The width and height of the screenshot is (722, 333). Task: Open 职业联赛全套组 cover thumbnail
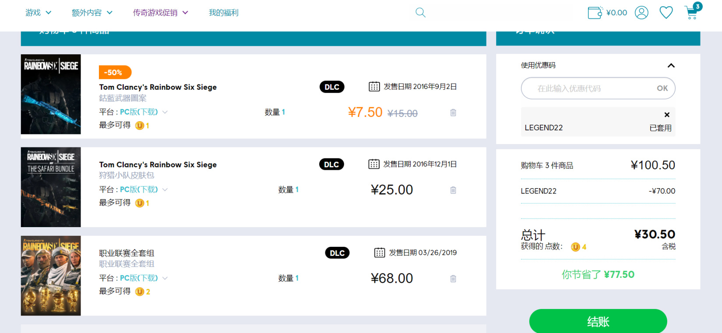tap(51, 276)
